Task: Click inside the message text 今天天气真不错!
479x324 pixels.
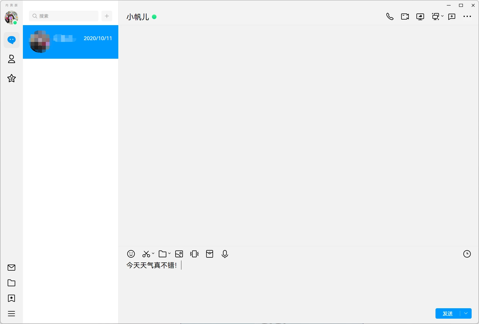Action: tap(152, 265)
